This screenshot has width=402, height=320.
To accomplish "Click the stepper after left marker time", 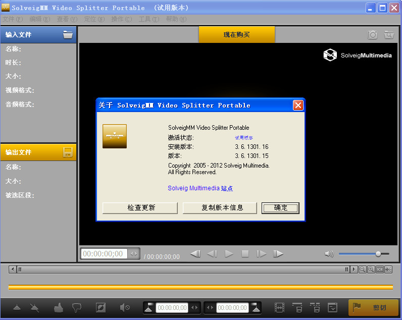I will 194,307.
